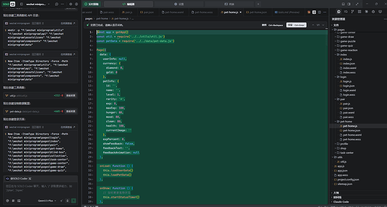View changes for the pet-data.js card
The width and height of the screenshot is (387, 207).
tap(71, 111)
